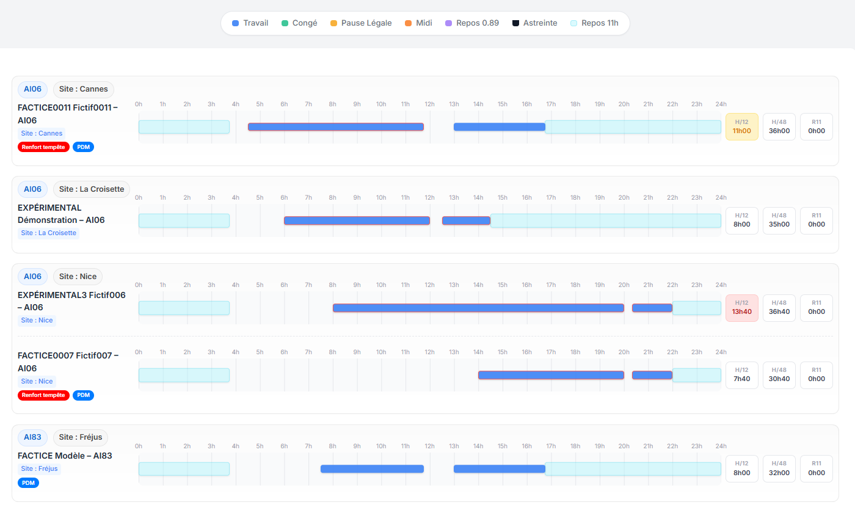Viewport: 855px width, 513px height.
Task: Click the PDM tag under FACTICE0007
Action: 83,395
